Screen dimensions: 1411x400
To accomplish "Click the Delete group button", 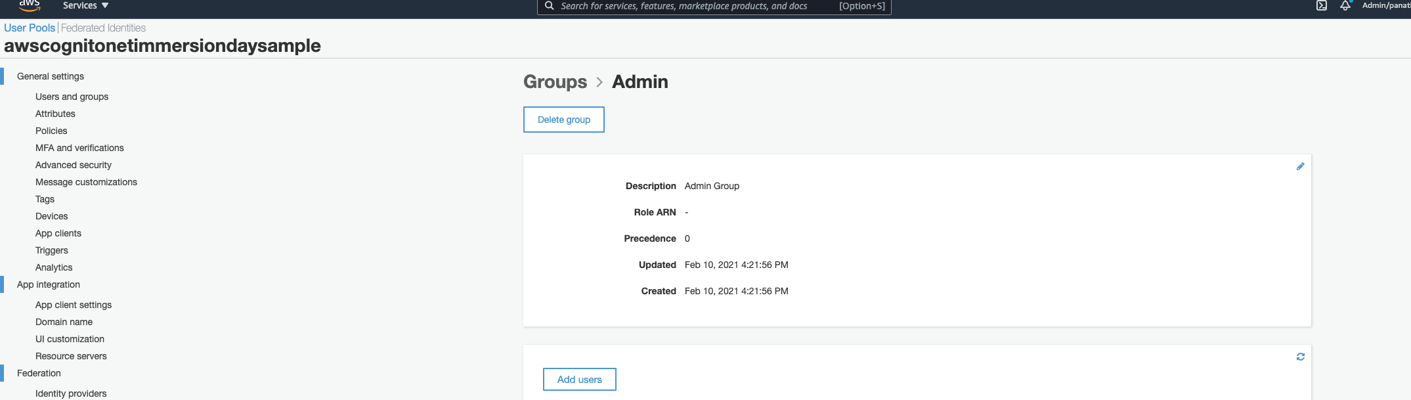I will pyautogui.click(x=564, y=120).
